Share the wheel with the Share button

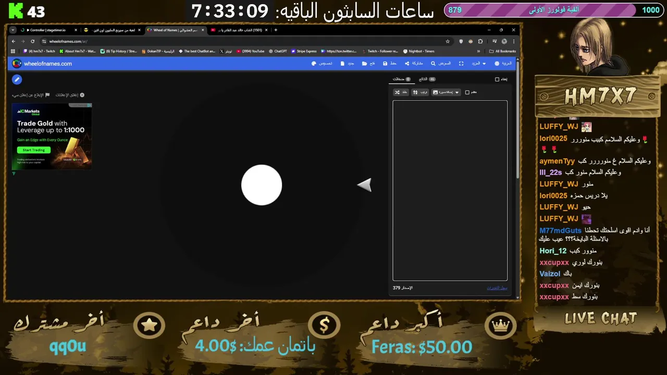[414, 64]
